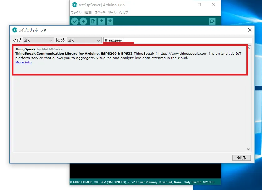Expand the トピック (Topic) dropdown
The width and height of the screenshot is (262, 190).
click(84, 40)
